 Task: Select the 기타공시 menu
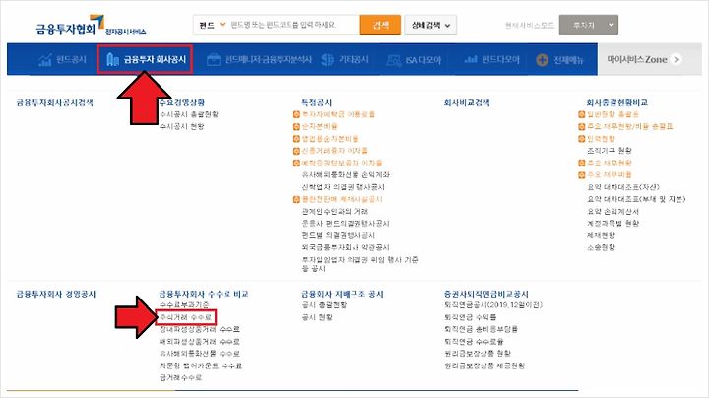coord(354,59)
